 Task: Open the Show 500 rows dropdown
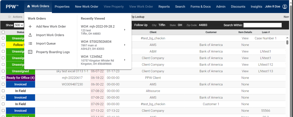point(19,25)
